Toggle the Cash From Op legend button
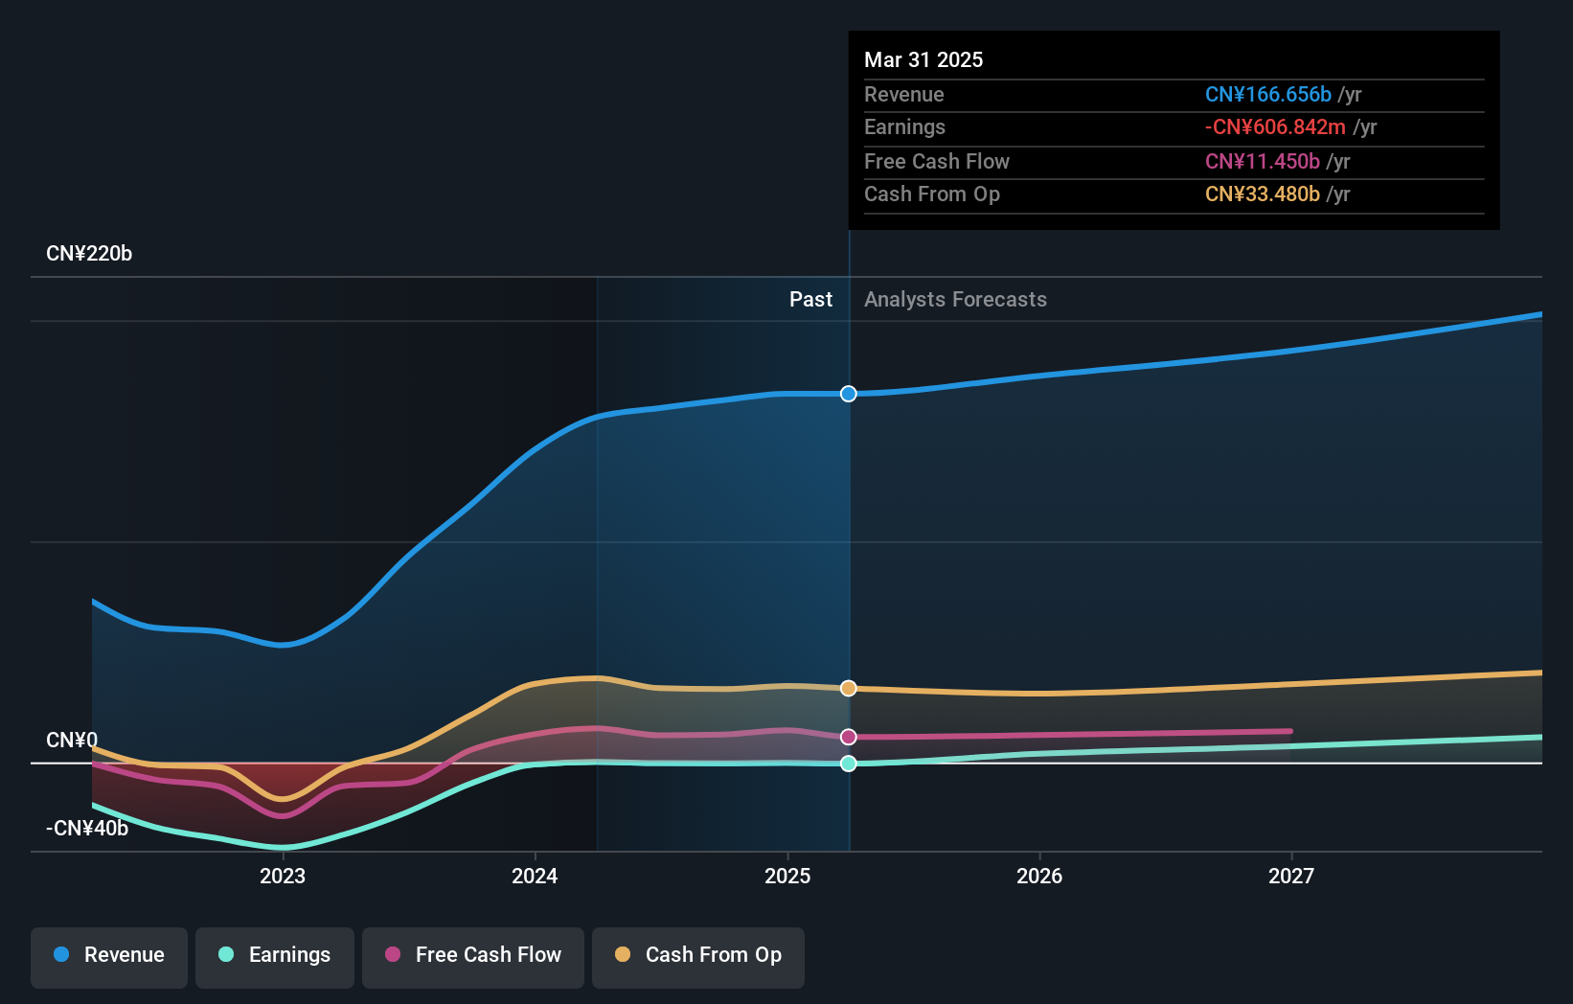1573x1004 pixels. 698,957
